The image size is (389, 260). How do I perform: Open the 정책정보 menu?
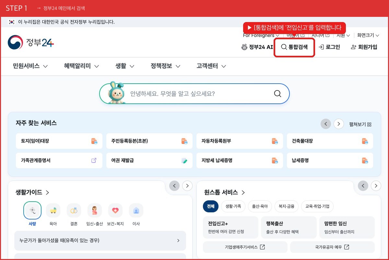(x=165, y=66)
